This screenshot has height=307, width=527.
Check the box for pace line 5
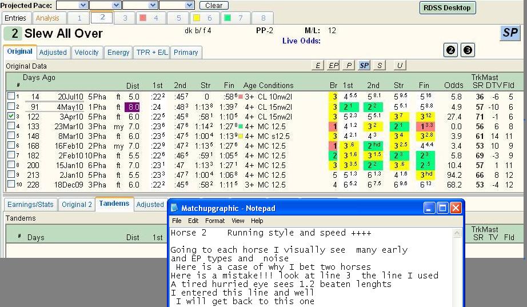click(x=11, y=135)
